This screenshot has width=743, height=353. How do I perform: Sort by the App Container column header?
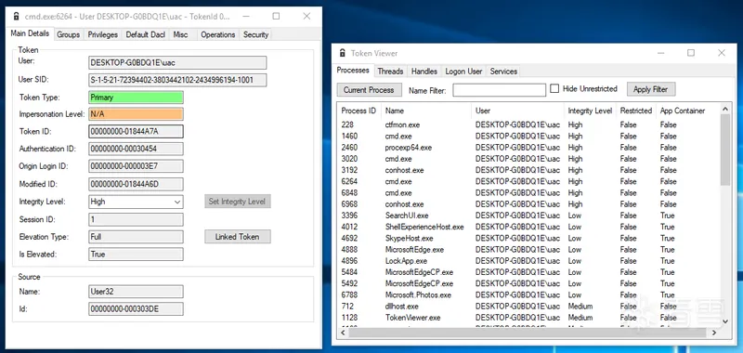(683, 111)
